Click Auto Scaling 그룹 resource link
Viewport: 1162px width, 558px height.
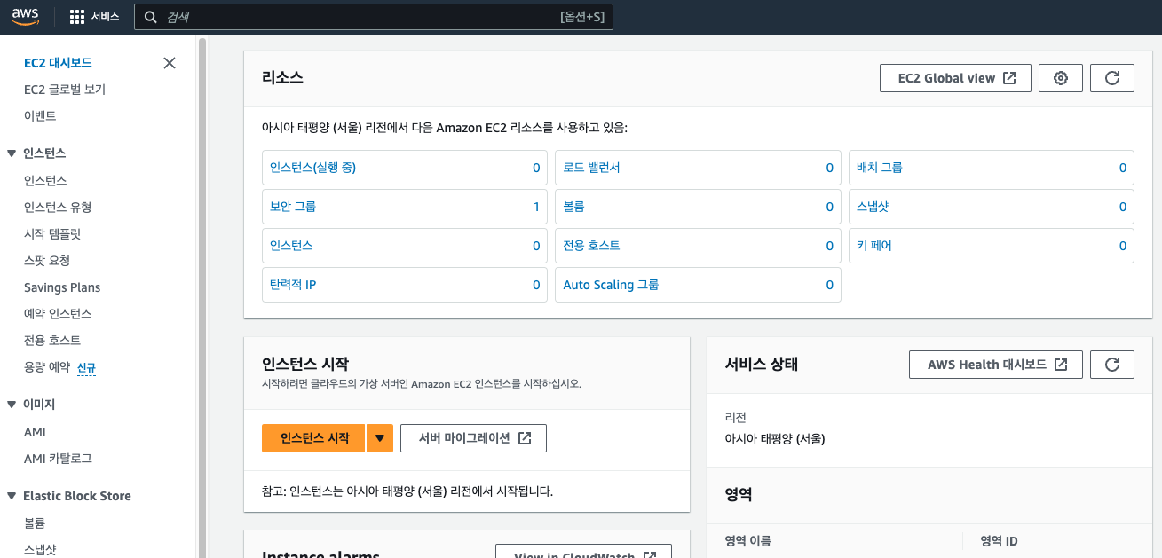pos(611,285)
